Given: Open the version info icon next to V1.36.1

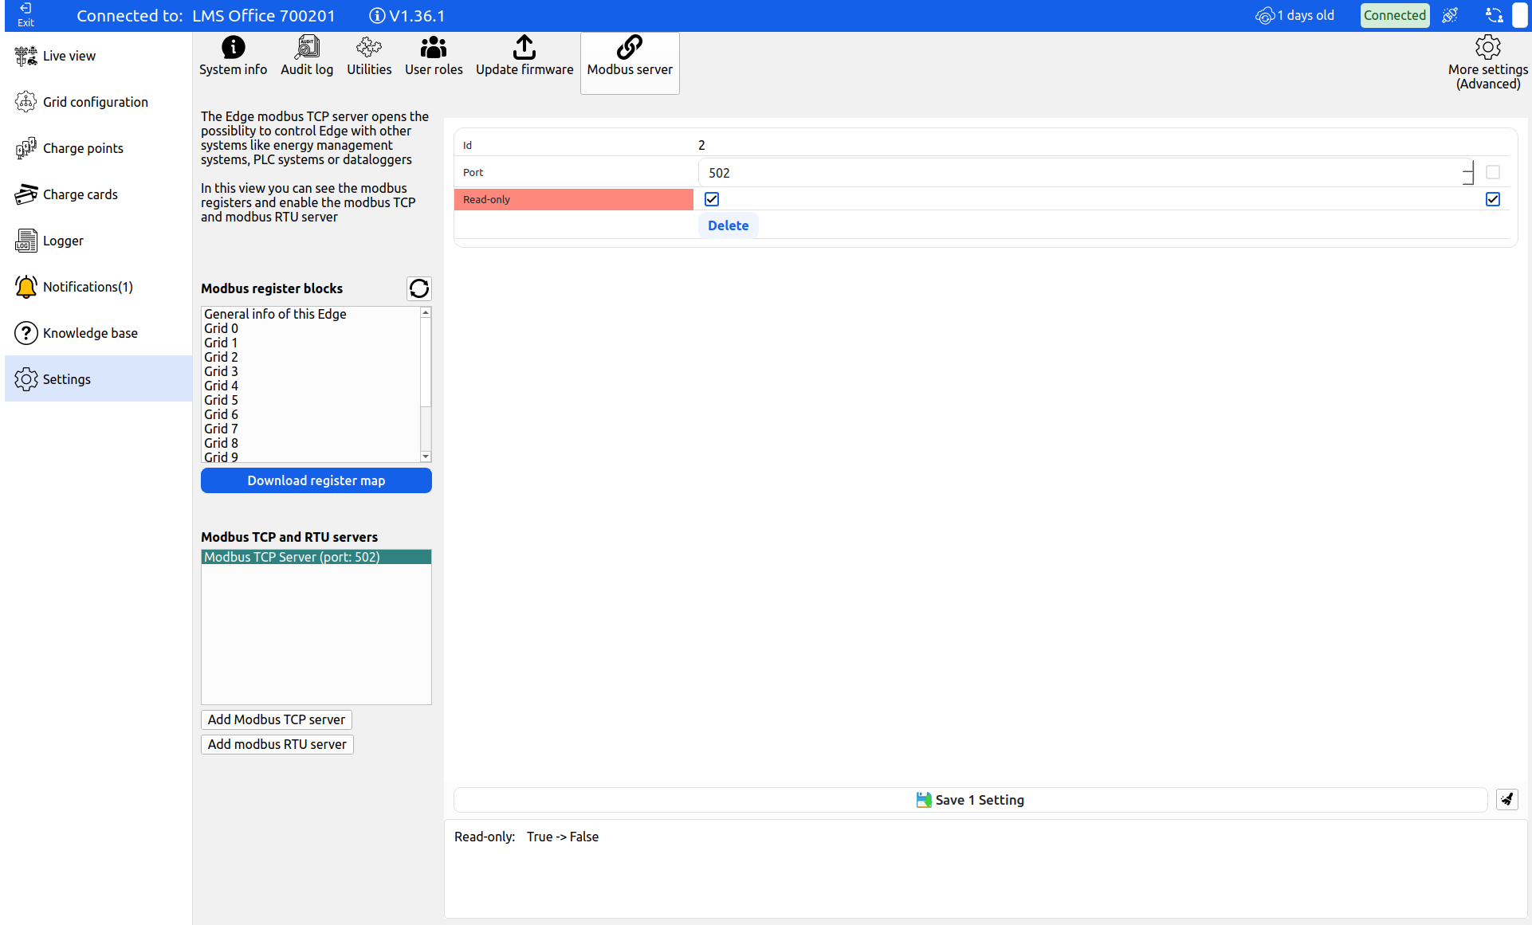Looking at the screenshot, I should coord(377,16).
